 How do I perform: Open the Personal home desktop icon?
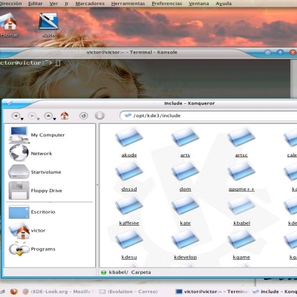pyautogui.click(x=9, y=25)
